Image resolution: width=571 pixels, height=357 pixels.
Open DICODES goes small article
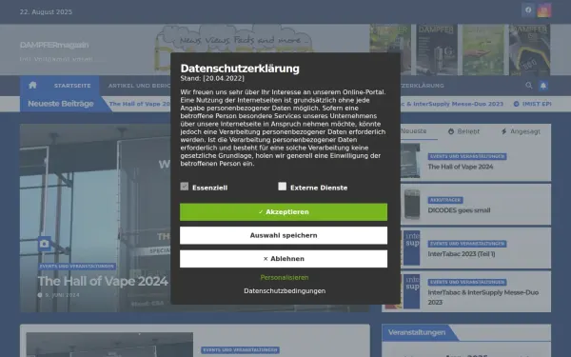(459, 210)
